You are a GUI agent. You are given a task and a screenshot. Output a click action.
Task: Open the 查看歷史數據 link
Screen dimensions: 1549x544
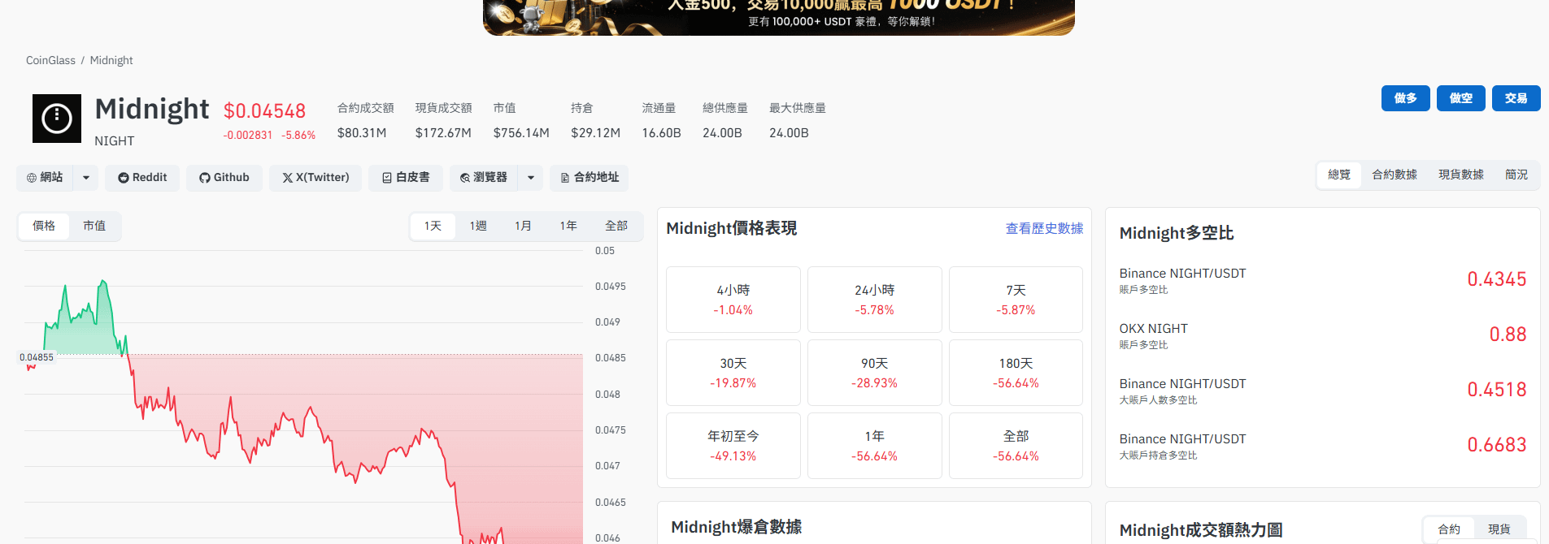tap(1044, 229)
